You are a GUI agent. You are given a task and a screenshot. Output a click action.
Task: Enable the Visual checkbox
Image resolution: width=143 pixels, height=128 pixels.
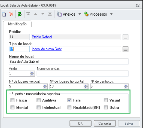106,100
